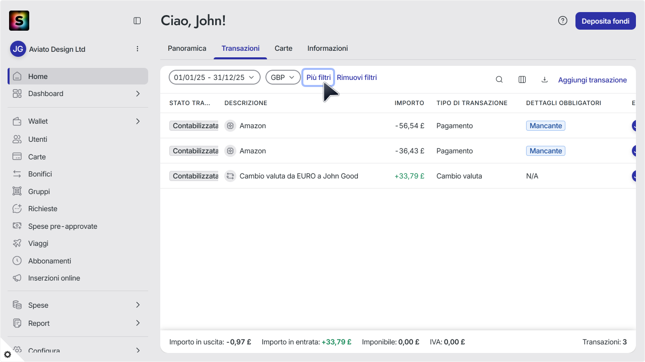Image resolution: width=645 pixels, height=362 pixels.
Task: Click the STATO TRA... column header
Action: point(190,103)
